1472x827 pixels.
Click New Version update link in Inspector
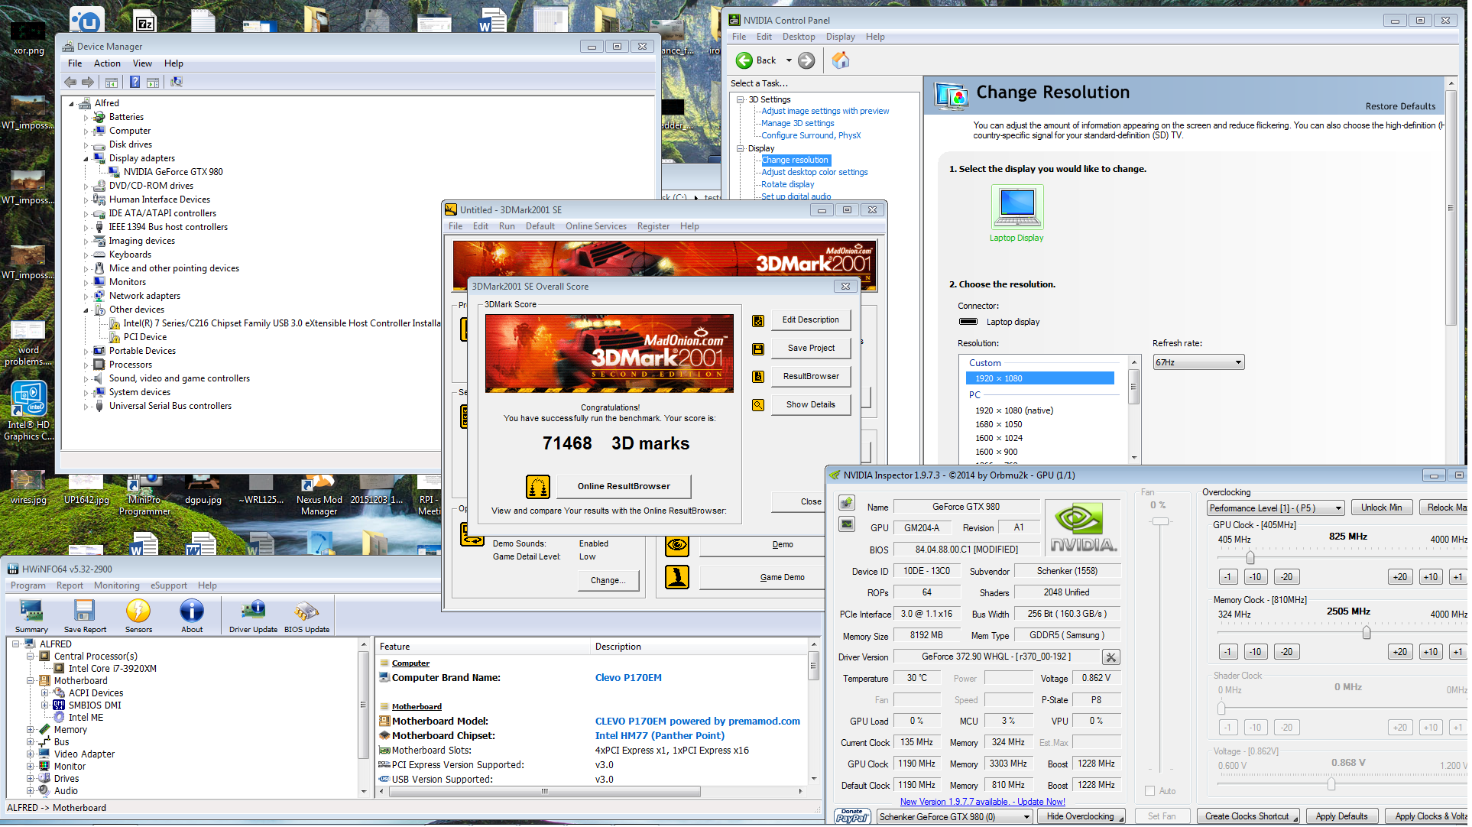[984, 803]
